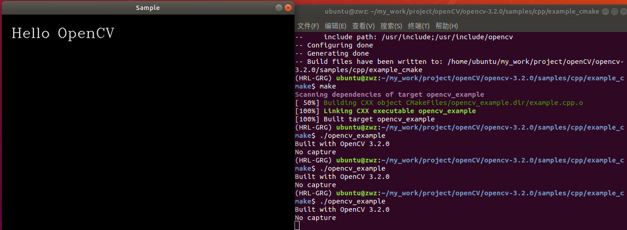627x230 pixels.
Task: Minimize the Sample window
Action: 279,8
